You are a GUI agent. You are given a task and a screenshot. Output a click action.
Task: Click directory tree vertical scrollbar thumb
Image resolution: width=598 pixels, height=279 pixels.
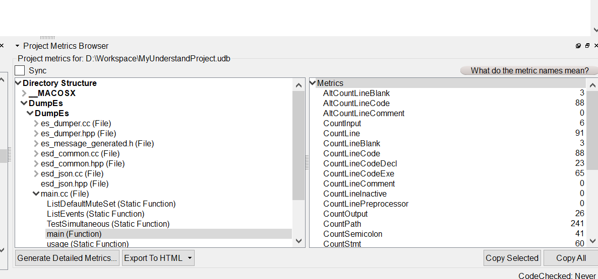298,145
